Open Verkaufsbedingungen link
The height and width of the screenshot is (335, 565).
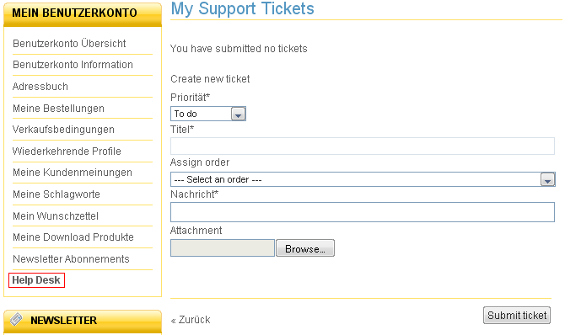pyautogui.click(x=63, y=130)
